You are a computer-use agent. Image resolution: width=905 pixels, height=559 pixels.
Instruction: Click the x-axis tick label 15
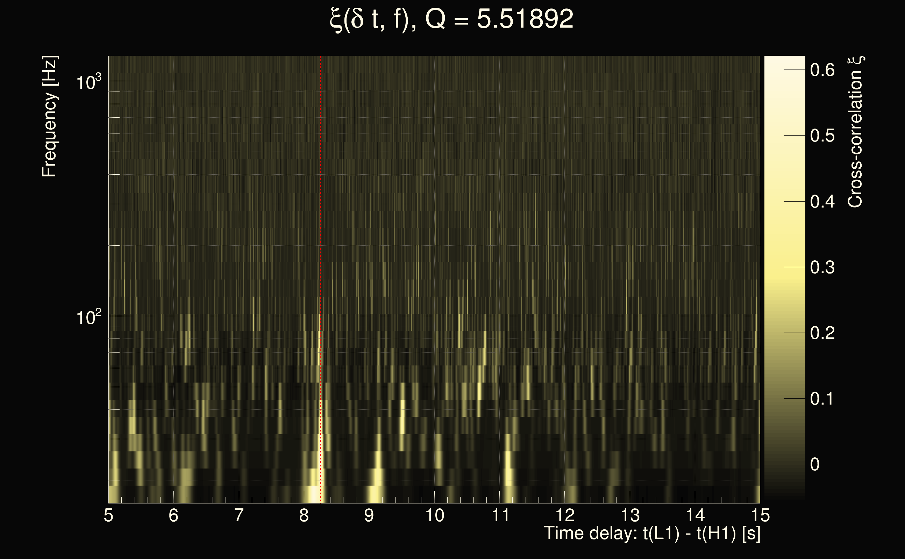(761, 515)
